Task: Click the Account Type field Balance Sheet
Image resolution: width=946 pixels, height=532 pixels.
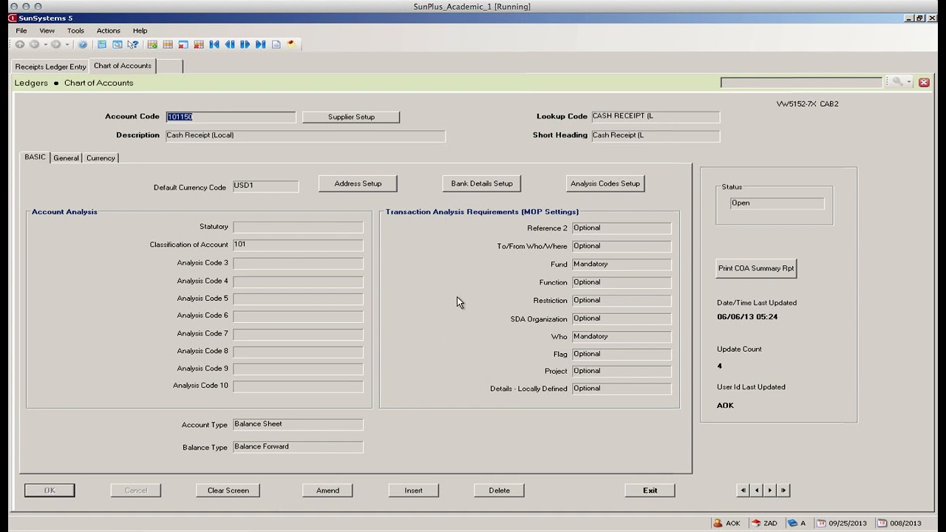Action: click(x=298, y=424)
